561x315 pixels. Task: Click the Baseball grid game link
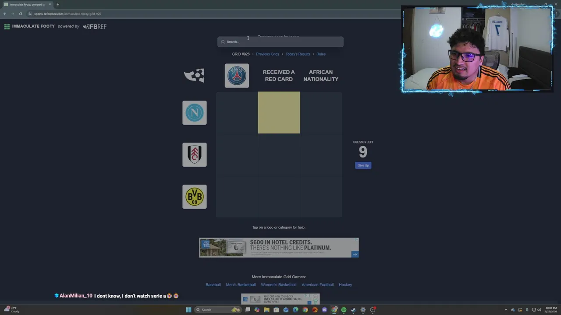pyautogui.click(x=213, y=285)
